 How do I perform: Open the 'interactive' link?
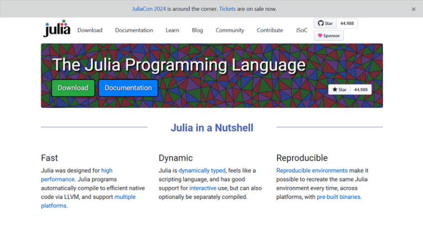(203, 188)
